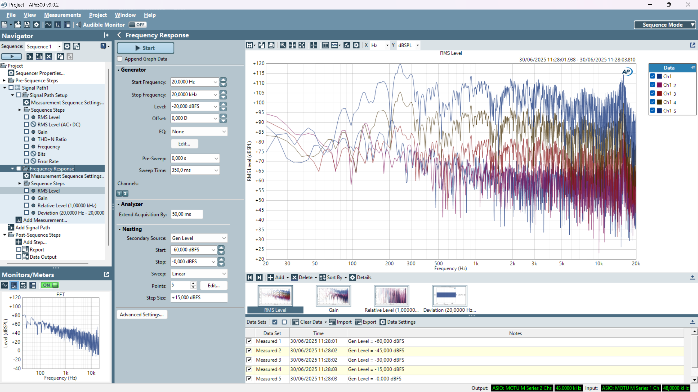
Task: Activate the graph zoom tool
Action: pyautogui.click(x=283, y=45)
